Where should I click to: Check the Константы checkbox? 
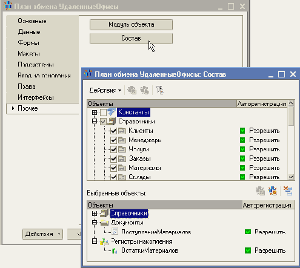103,113
